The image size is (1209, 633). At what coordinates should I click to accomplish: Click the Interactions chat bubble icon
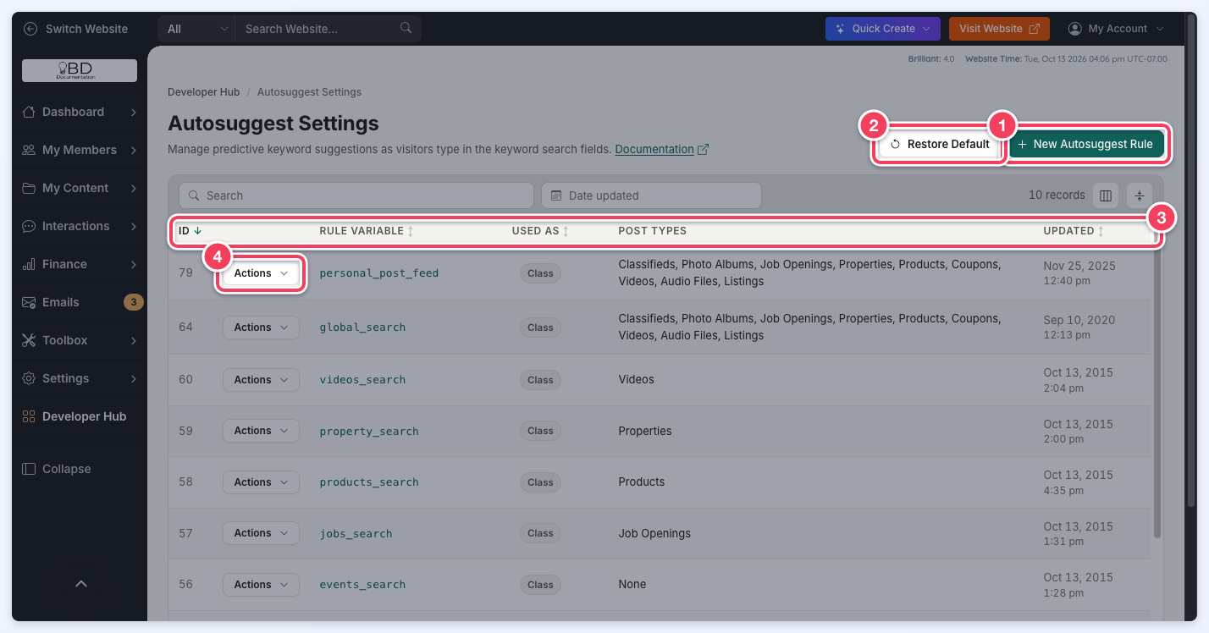(29, 226)
